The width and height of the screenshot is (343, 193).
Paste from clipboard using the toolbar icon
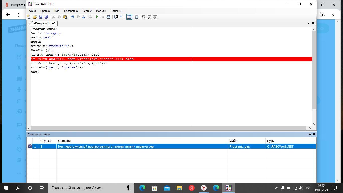[65, 17]
